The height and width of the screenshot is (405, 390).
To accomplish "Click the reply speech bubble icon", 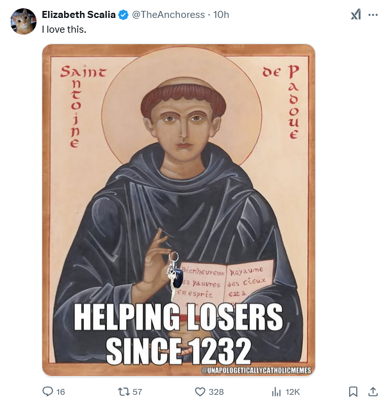I will (x=48, y=392).
